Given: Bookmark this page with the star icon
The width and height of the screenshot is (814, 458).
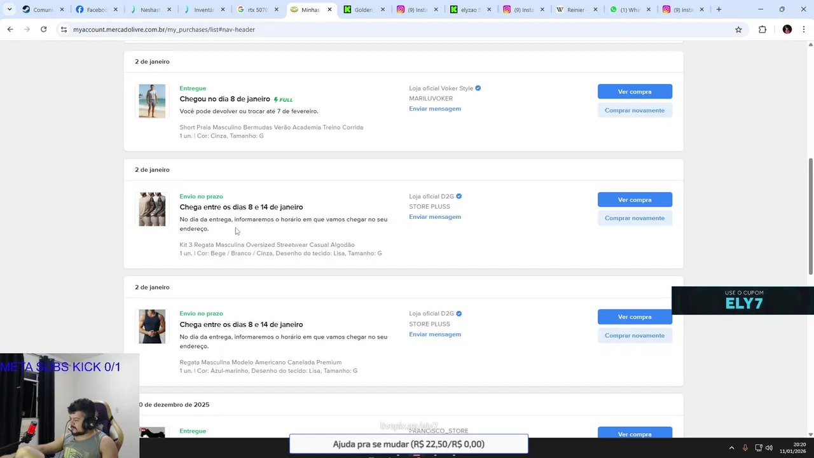Looking at the screenshot, I should [738, 29].
